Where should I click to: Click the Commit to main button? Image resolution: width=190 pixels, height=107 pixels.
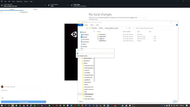coord(23,102)
